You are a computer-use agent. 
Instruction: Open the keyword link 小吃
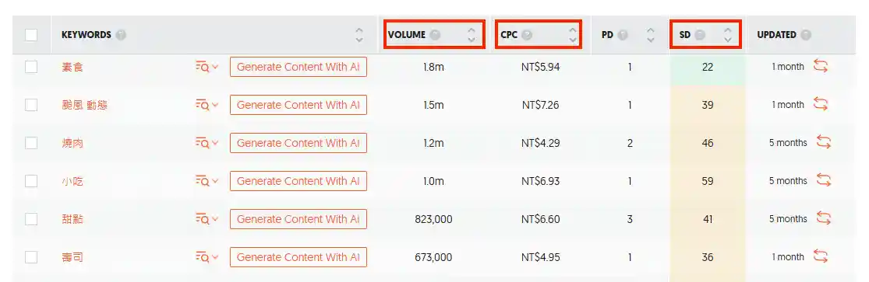click(x=72, y=181)
